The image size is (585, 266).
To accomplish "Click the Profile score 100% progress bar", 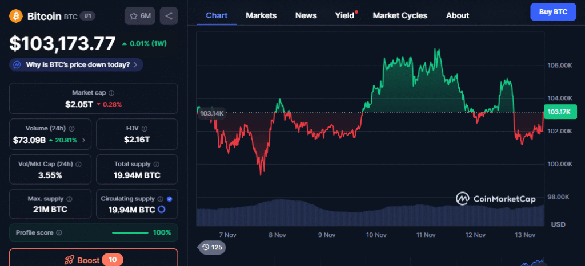I will click(131, 232).
